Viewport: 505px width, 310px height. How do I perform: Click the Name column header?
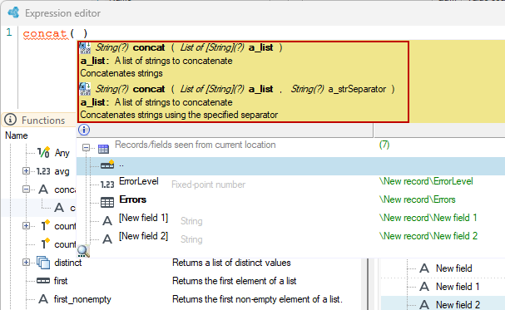click(17, 135)
